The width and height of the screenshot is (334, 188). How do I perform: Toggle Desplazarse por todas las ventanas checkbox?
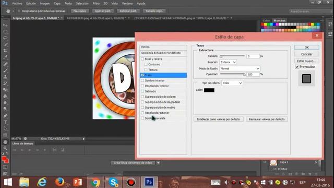(x=19, y=11)
